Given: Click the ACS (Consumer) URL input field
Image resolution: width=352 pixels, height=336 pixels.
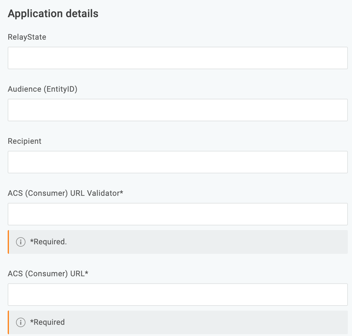Looking at the screenshot, I should point(178,295).
